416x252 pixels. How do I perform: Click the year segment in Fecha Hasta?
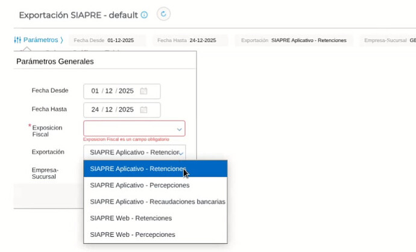pos(126,110)
